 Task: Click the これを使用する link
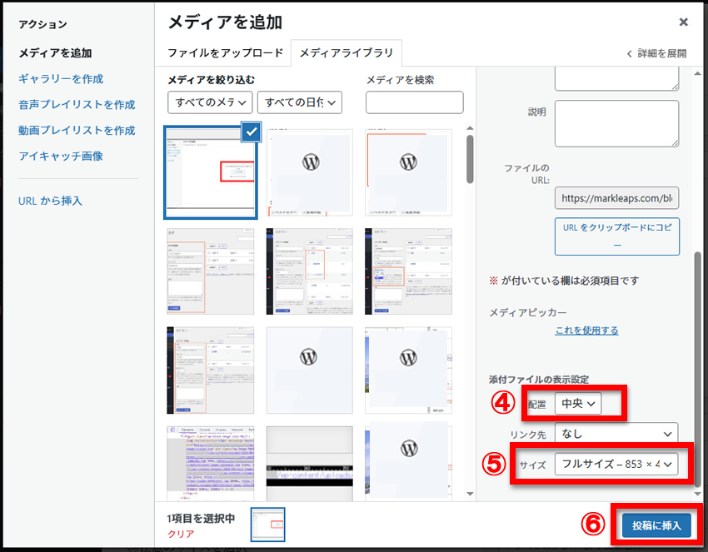[586, 331]
